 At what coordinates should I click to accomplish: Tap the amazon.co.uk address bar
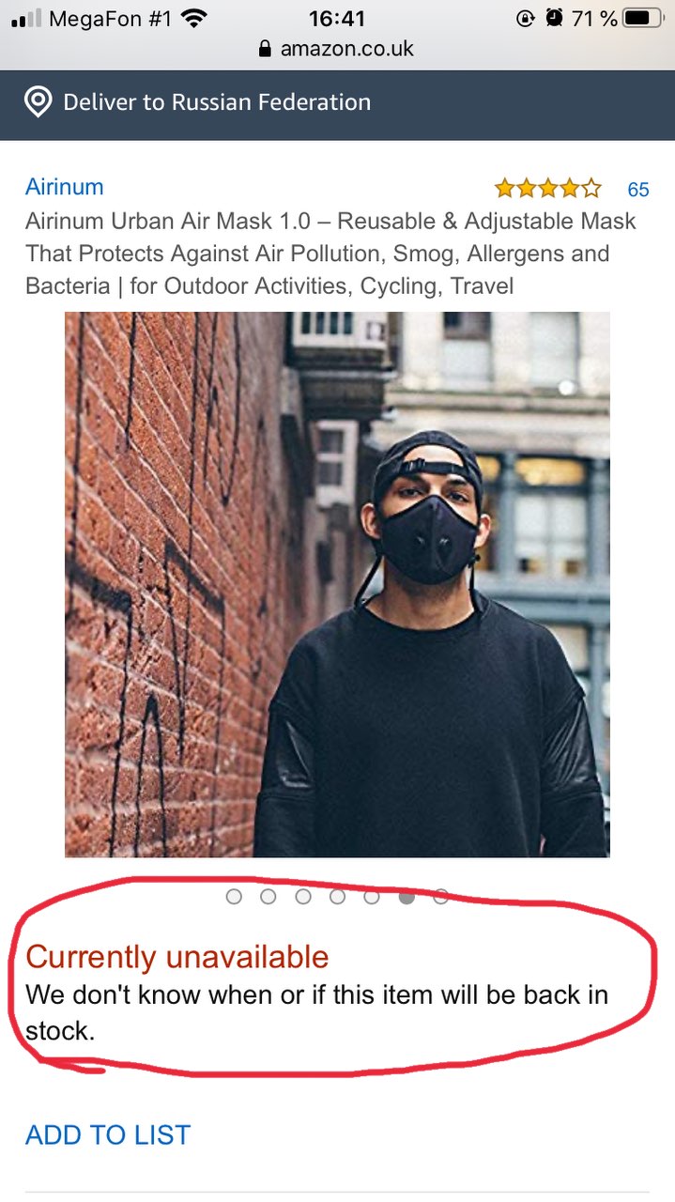(337, 49)
